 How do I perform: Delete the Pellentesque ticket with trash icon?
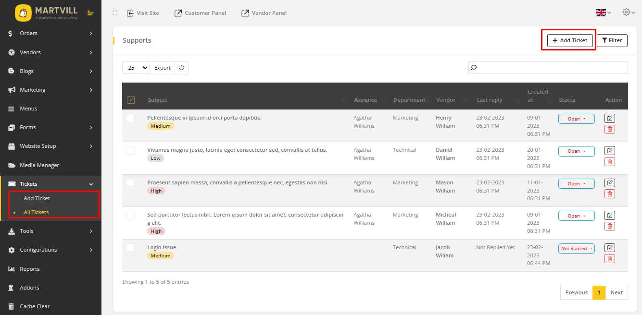pos(609,129)
